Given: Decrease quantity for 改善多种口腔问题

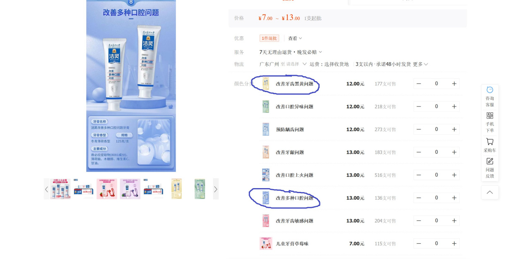Looking at the screenshot, I should 419,198.
